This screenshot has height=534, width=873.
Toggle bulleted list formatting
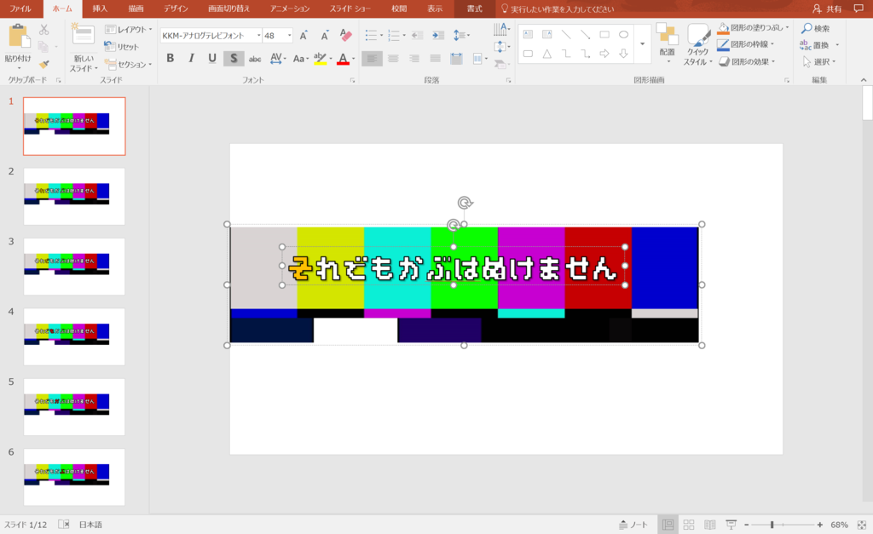(370, 36)
